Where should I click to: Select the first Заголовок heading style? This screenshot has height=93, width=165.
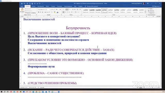coord(92,11)
